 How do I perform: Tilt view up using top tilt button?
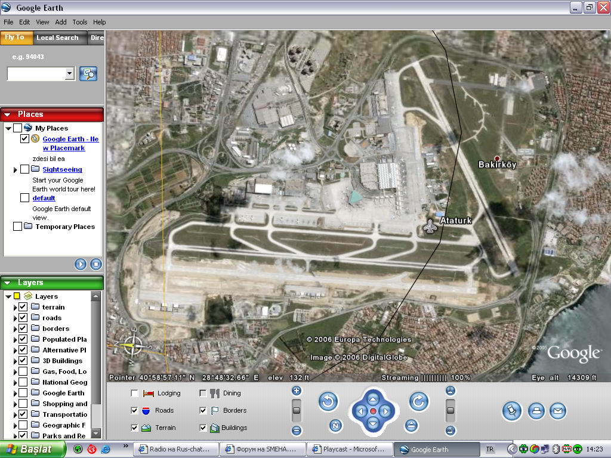coord(450,391)
